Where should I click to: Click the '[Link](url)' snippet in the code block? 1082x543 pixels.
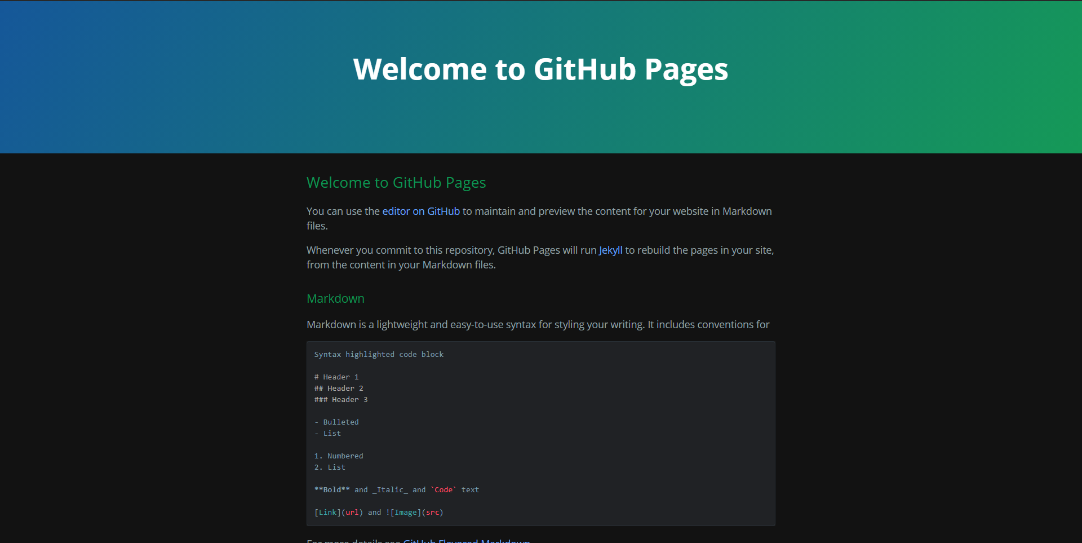338,512
